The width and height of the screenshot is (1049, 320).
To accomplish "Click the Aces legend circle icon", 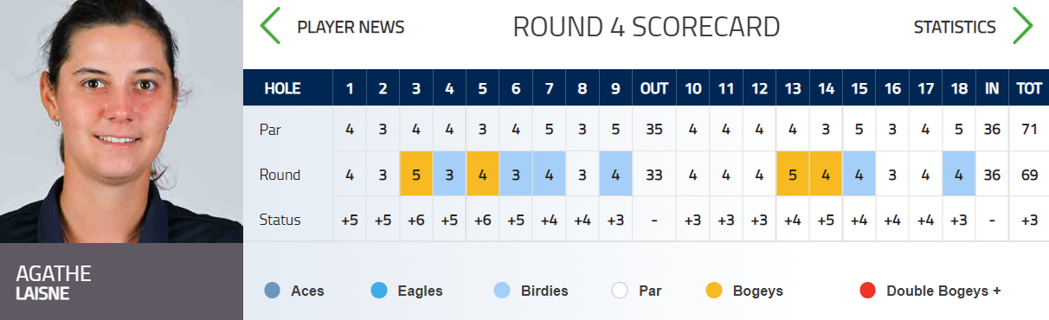I will click(273, 291).
